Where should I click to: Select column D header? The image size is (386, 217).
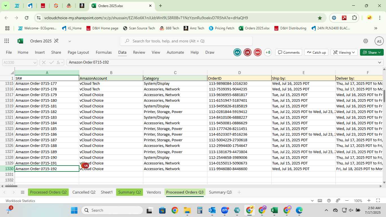click(239, 73)
